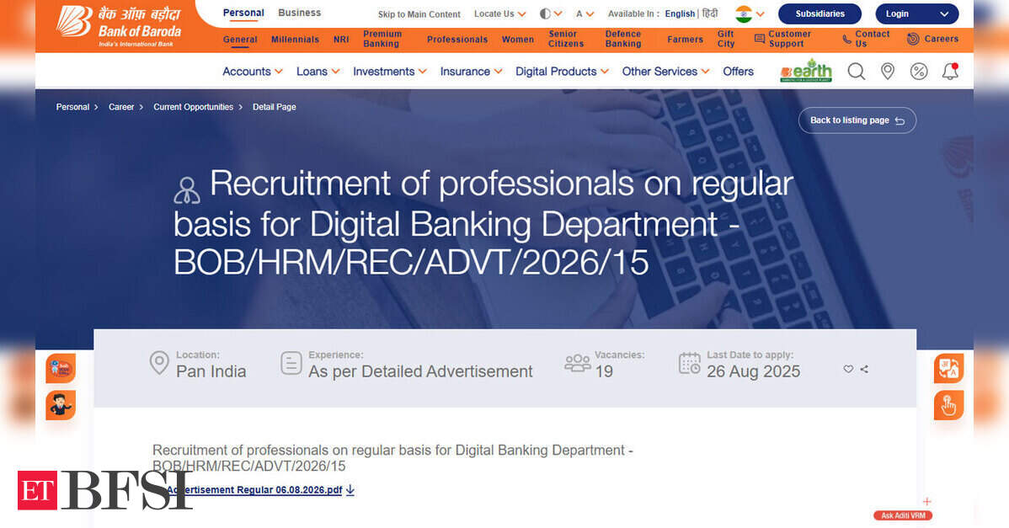Open the notifications bell icon
Viewport: 1009px width, 528px height.
(950, 72)
